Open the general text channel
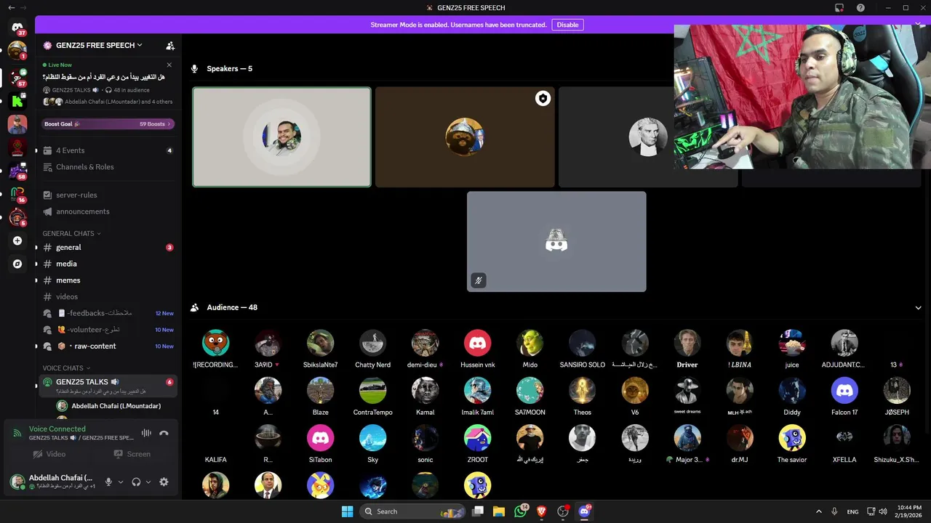The height and width of the screenshot is (523, 931). (x=108, y=247)
